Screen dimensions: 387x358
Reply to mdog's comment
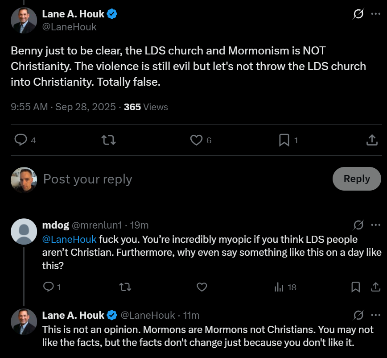[48, 287]
